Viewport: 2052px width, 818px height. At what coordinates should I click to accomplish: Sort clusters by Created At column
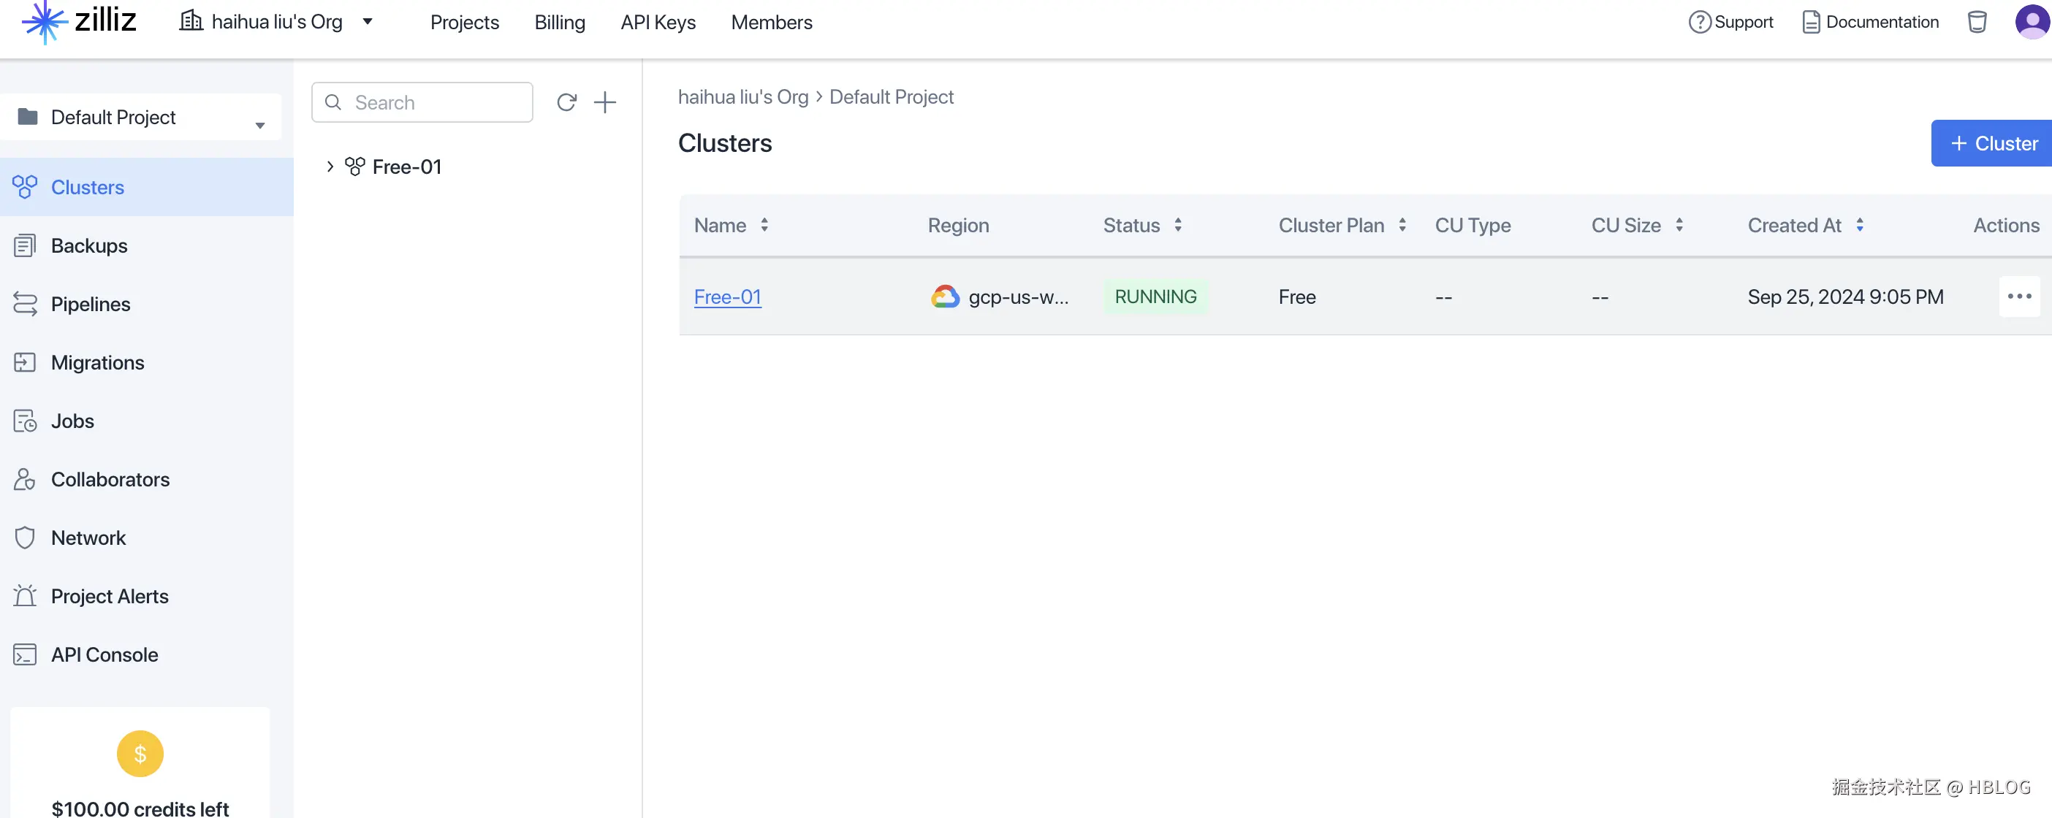[x=1859, y=226]
